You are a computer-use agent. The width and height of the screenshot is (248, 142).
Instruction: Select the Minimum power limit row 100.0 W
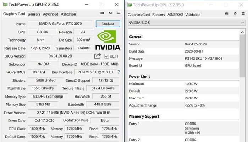point(184,84)
